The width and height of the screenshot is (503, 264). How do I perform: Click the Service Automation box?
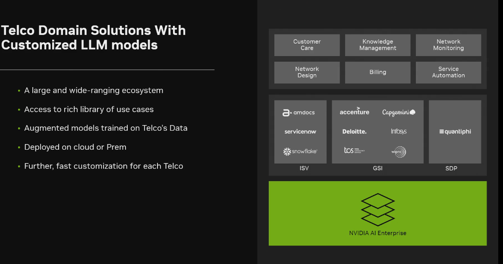[x=449, y=72]
